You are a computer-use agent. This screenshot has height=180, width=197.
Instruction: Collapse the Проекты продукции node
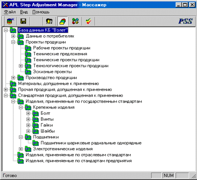click(x=13, y=42)
